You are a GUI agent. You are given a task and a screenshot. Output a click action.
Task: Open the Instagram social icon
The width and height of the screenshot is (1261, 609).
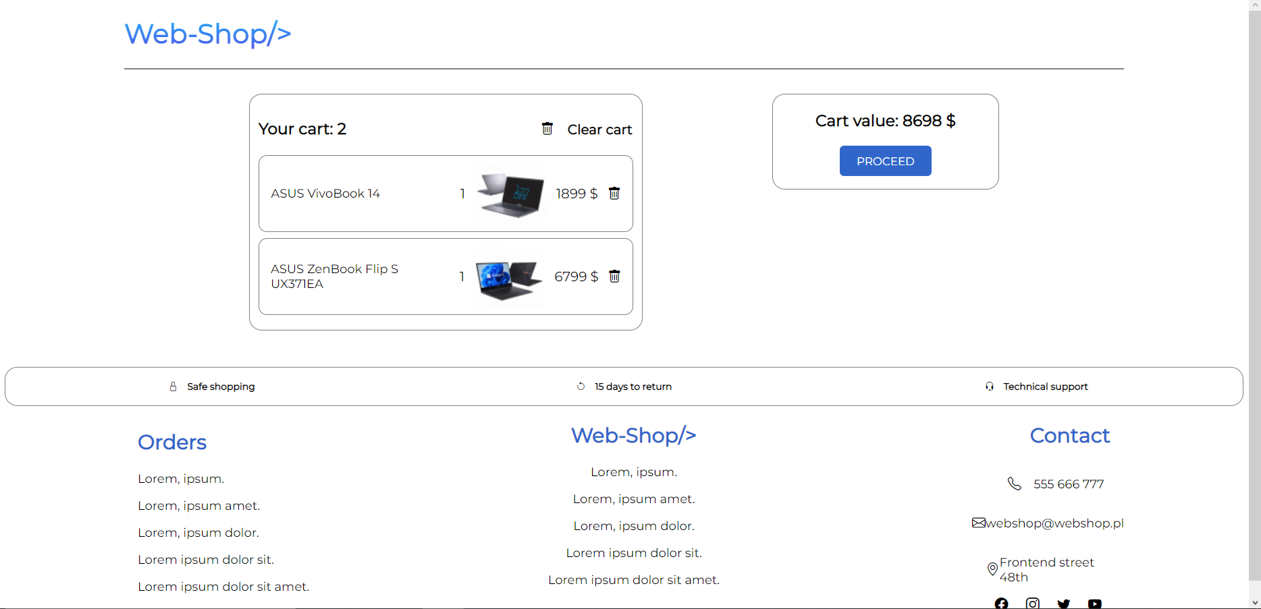[1032, 604]
